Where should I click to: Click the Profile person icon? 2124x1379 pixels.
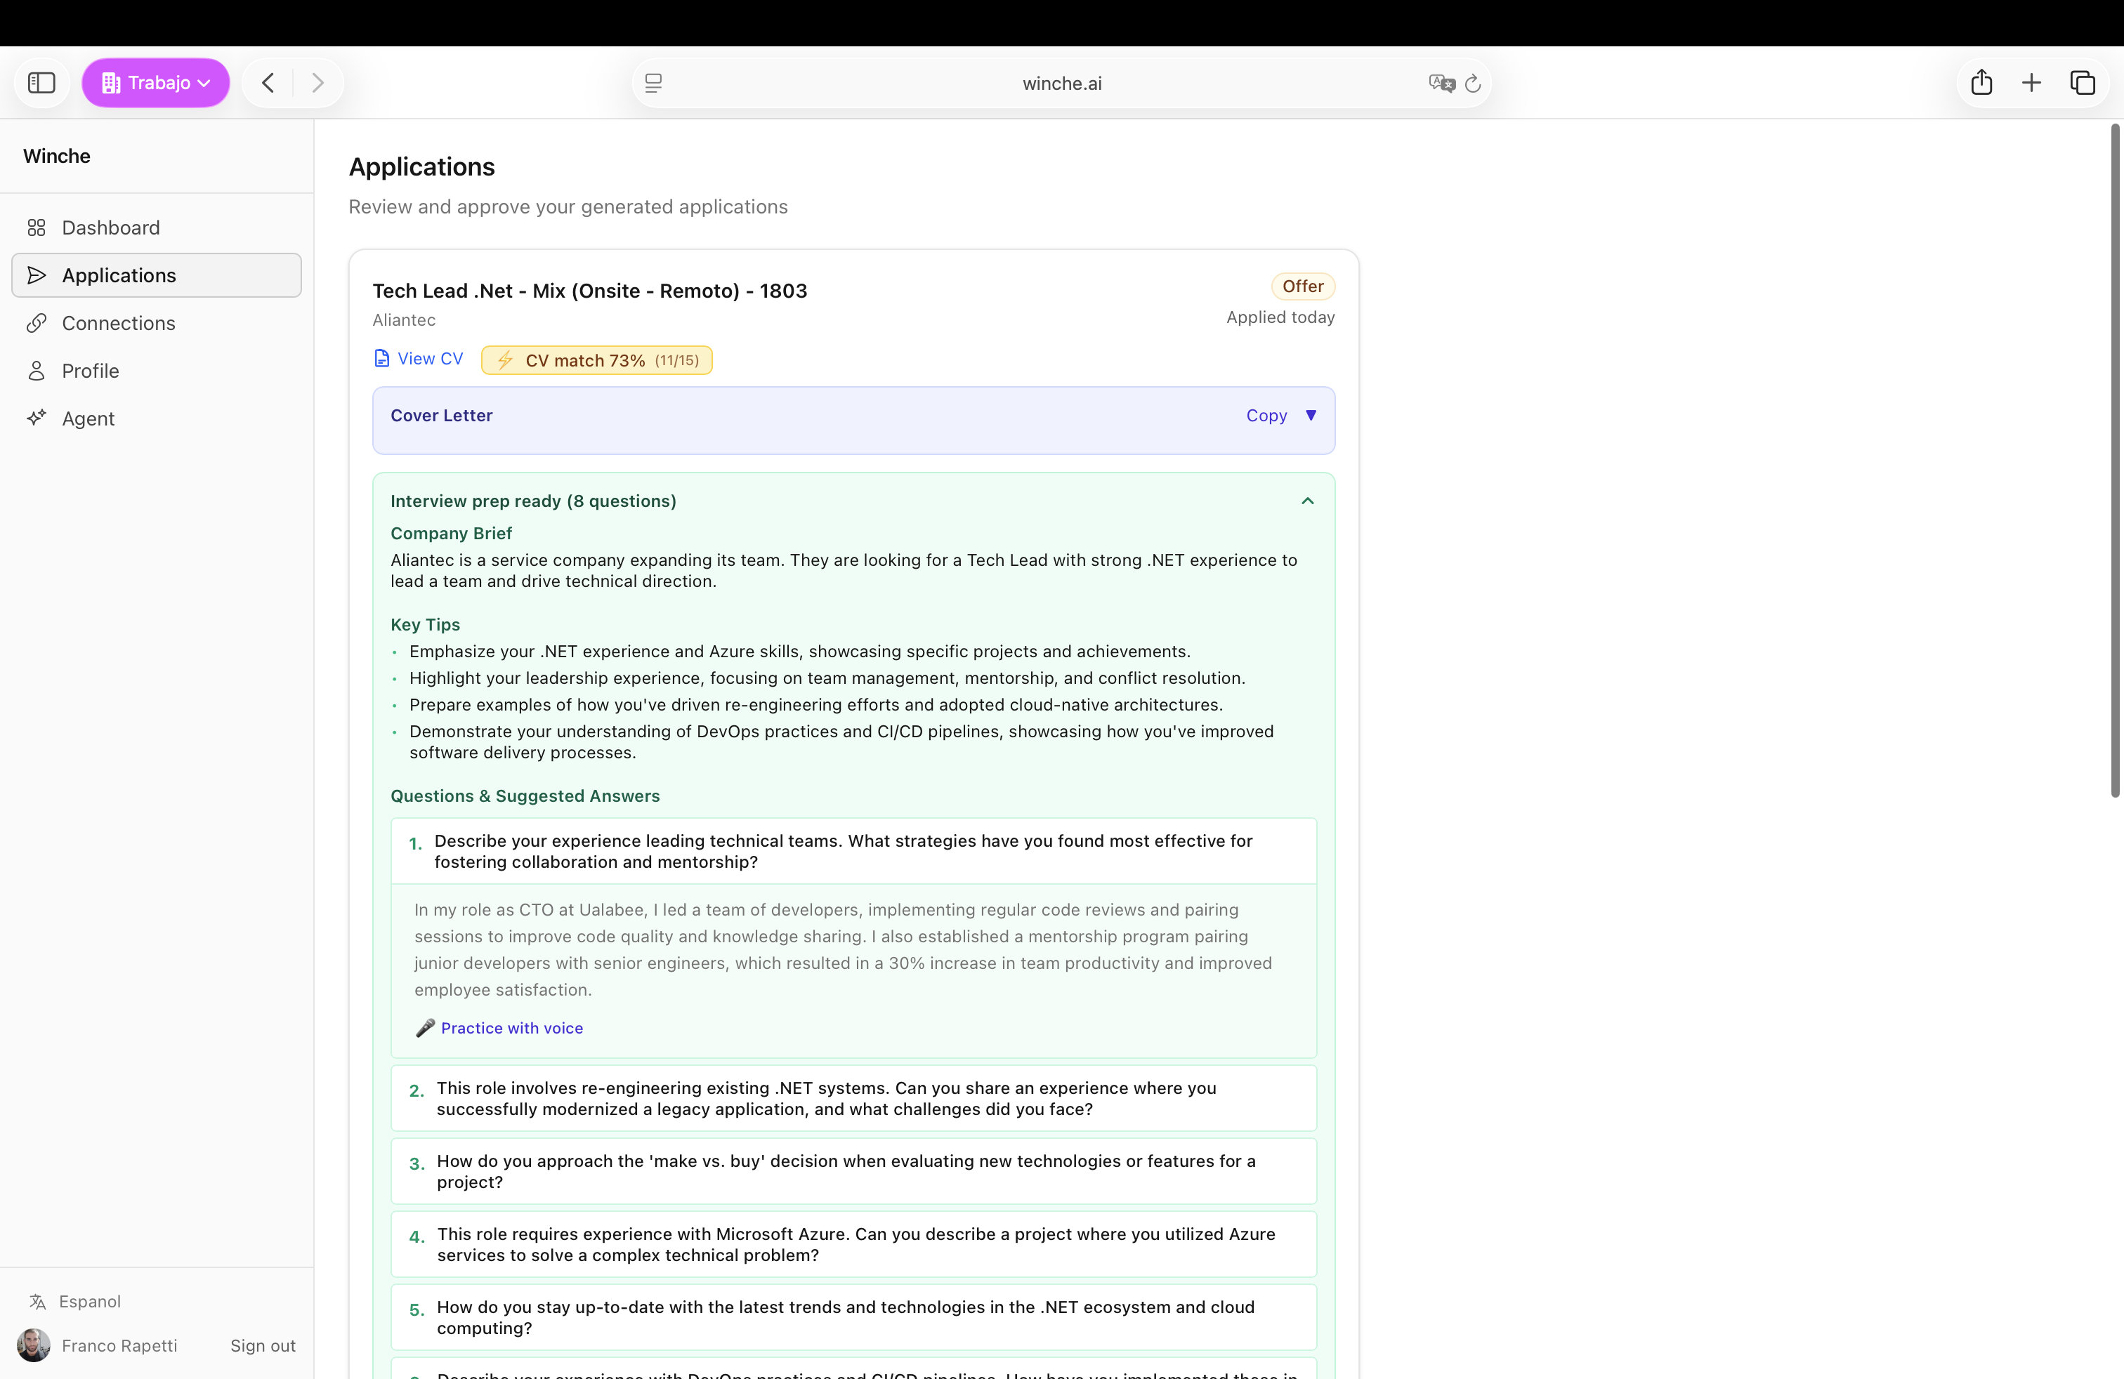tap(37, 370)
